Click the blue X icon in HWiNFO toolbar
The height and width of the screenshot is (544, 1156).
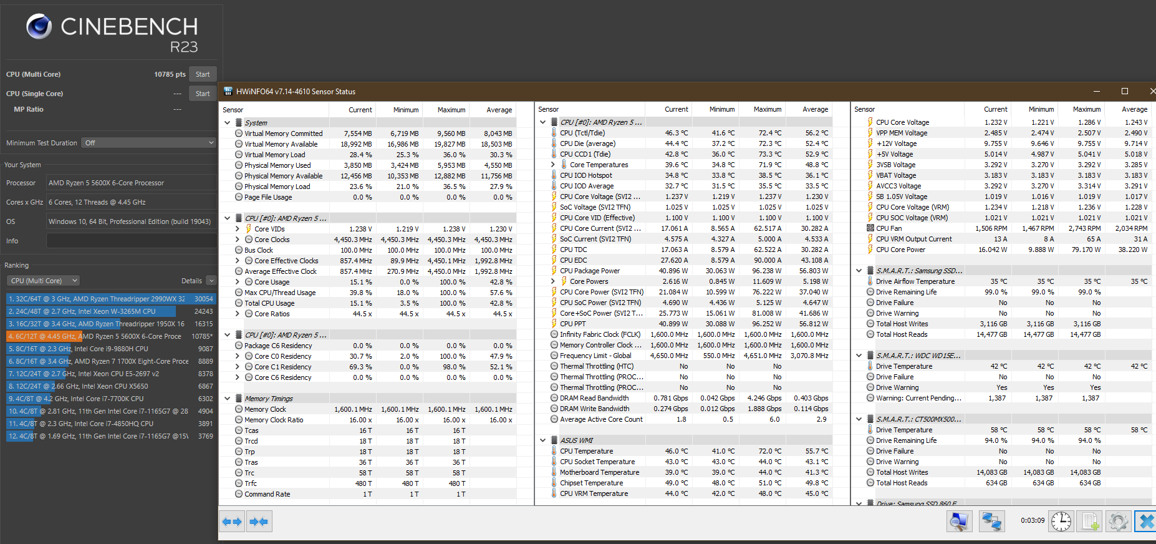(x=1146, y=521)
